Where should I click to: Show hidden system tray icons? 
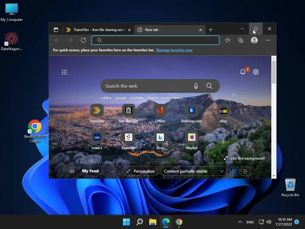click(240, 222)
